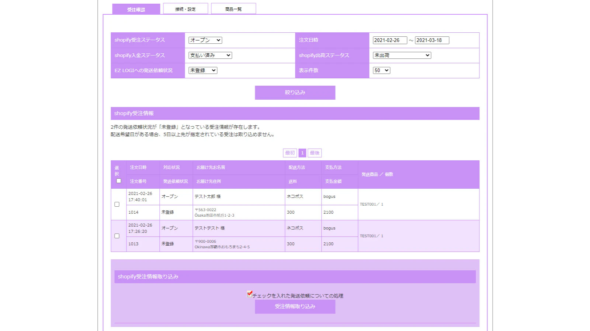Click the recipient name テスト太郎 様
This screenshot has width=590, height=331.
coord(208,196)
